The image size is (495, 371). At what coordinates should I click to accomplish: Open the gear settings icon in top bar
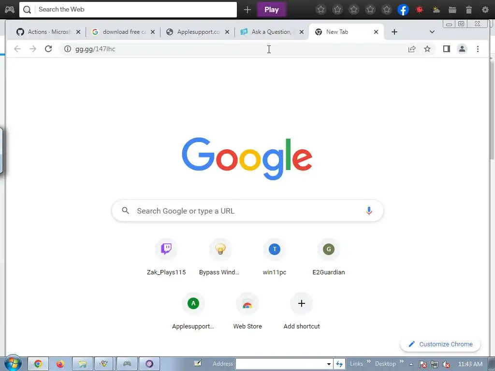485,10
